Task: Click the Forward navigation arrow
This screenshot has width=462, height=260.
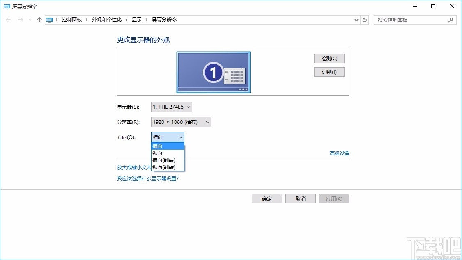Action: pos(21,20)
